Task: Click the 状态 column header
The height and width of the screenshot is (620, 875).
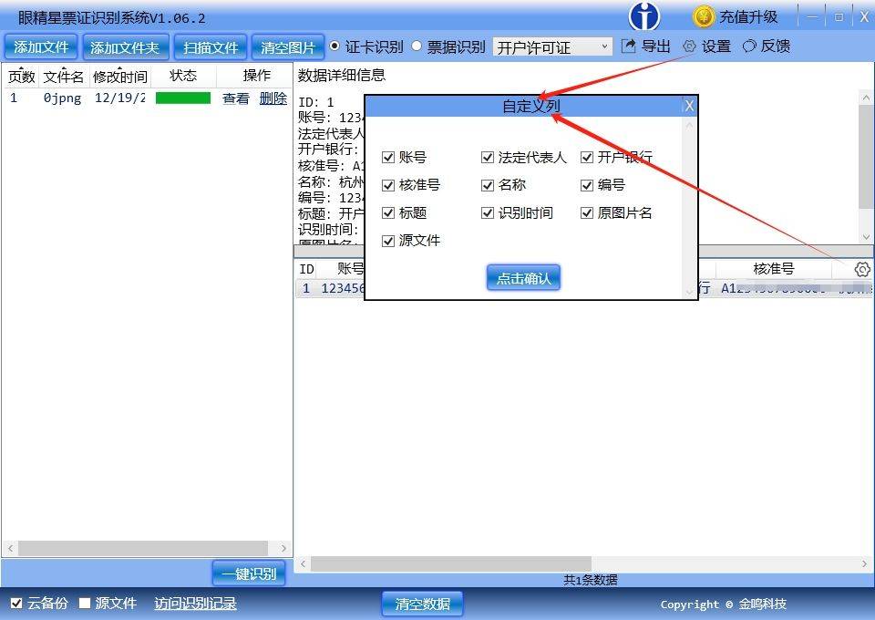Action: (183, 76)
